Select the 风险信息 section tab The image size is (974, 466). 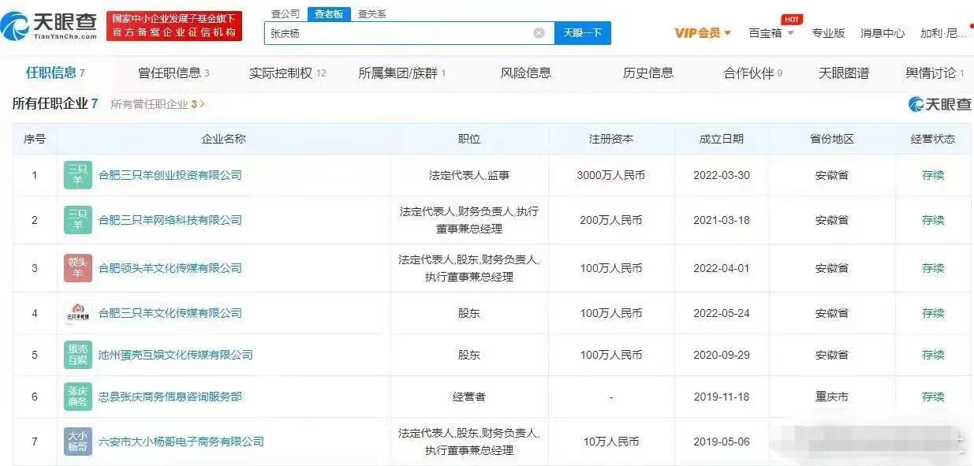pyautogui.click(x=527, y=72)
